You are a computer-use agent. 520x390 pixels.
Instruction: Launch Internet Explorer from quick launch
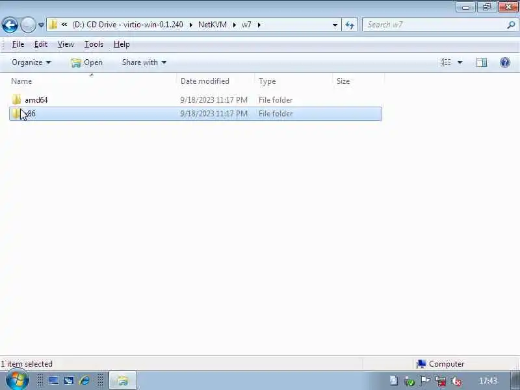tap(84, 381)
